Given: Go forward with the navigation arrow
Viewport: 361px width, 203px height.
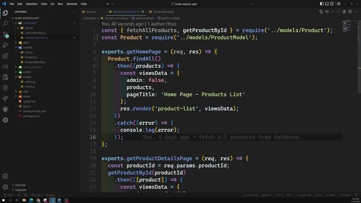Looking at the screenshot, I should point(113,4).
